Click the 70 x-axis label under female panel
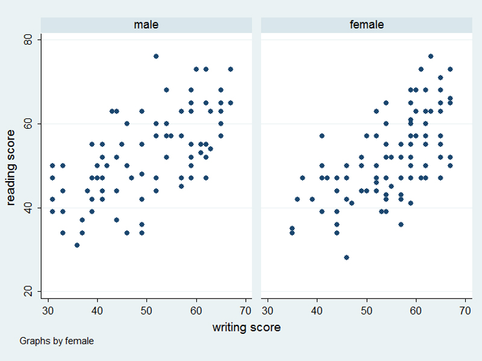The width and height of the screenshot is (482, 361). 465,310
